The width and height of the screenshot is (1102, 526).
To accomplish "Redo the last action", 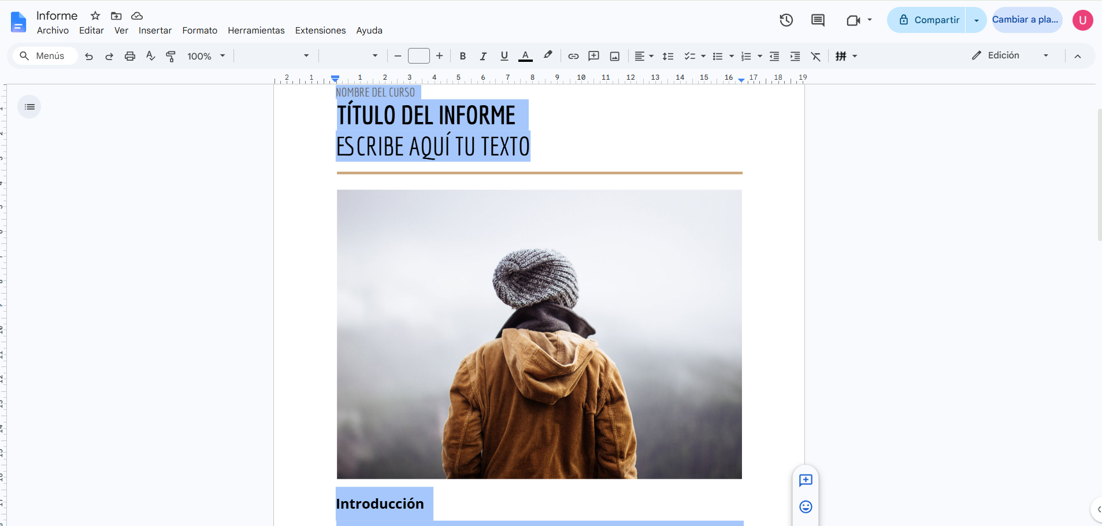I will point(109,56).
